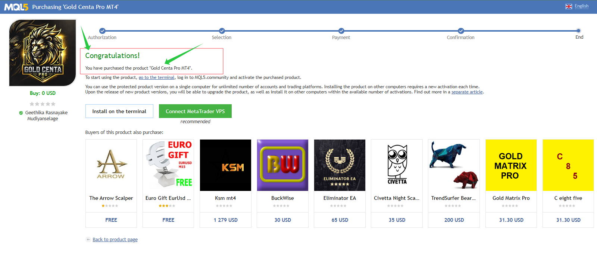
Task: Click Gold Matrix Pro 31.30 USD price
Action: (x=511, y=220)
